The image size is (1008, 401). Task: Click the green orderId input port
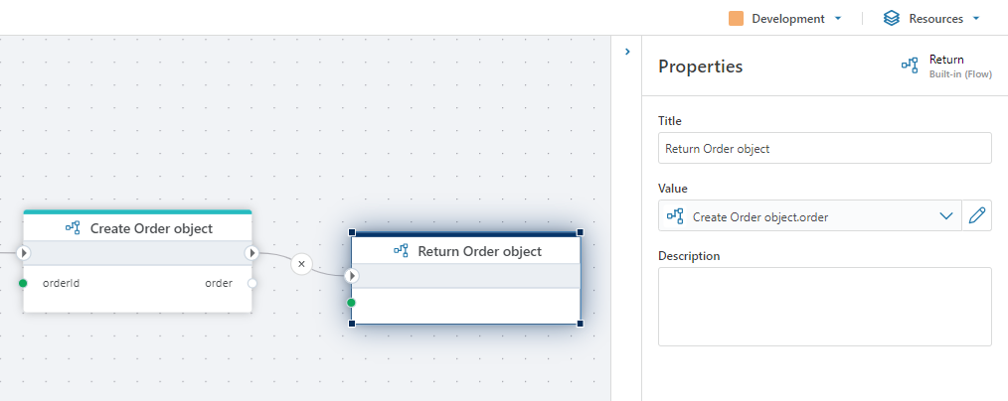23,283
